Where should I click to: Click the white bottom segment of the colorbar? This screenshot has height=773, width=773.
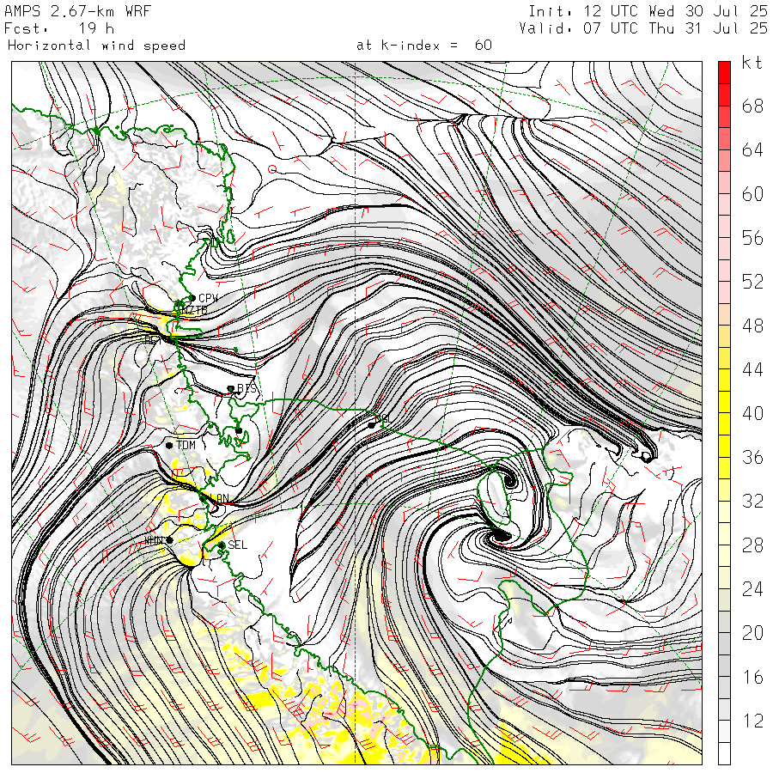point(724,753)
